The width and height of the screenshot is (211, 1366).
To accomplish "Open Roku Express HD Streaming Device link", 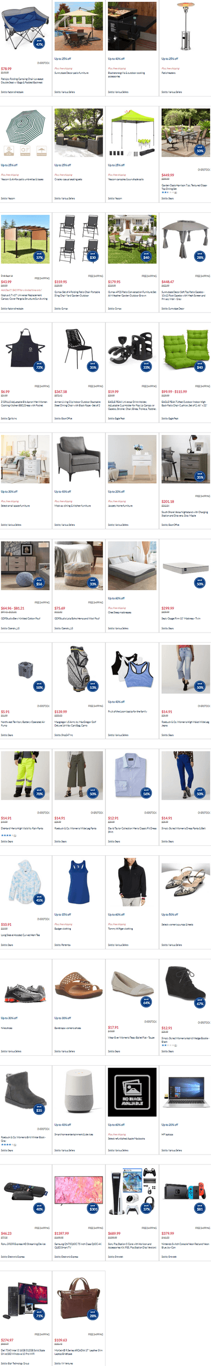I will coord(25,1244).
